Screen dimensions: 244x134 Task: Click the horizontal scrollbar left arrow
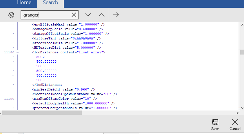click(x=2, y=113)
